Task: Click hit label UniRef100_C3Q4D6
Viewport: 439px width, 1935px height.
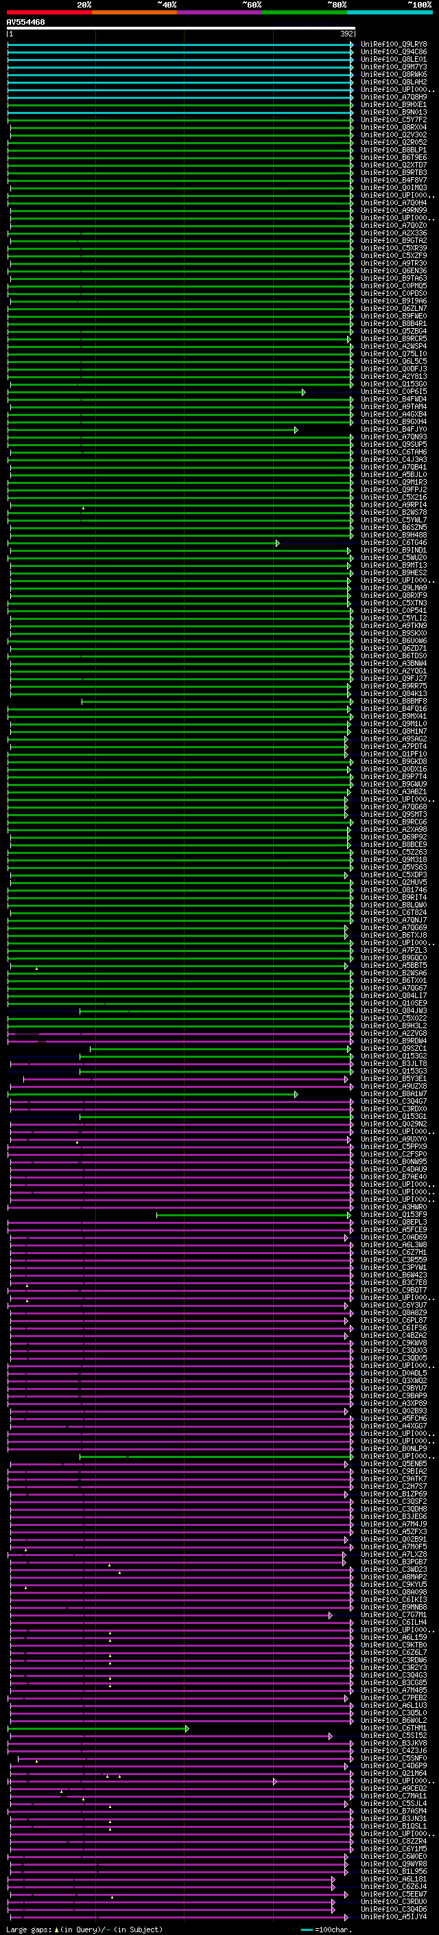Action: (394, 1909)
